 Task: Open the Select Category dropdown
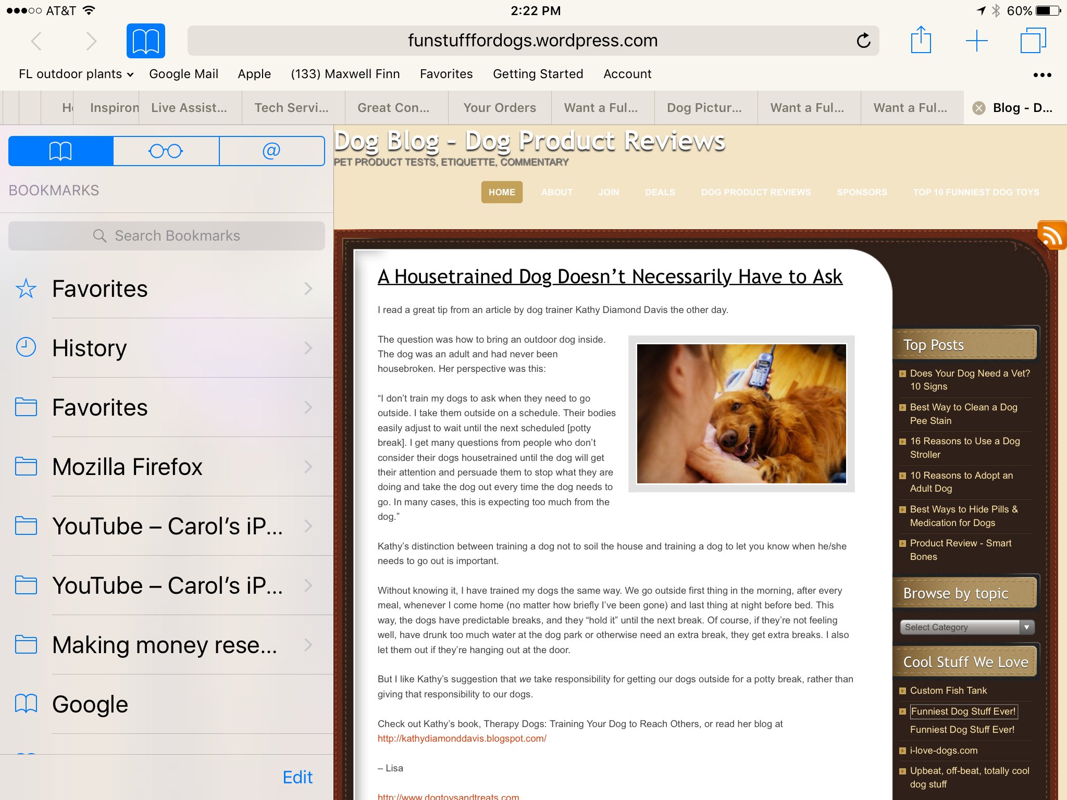point(967,627)
